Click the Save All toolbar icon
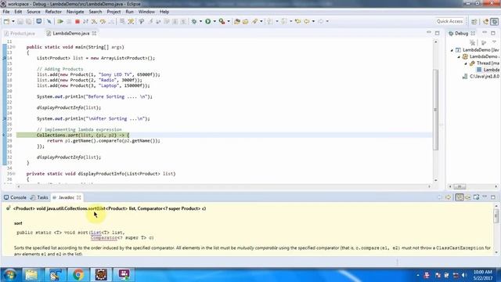 pos(29,21)
